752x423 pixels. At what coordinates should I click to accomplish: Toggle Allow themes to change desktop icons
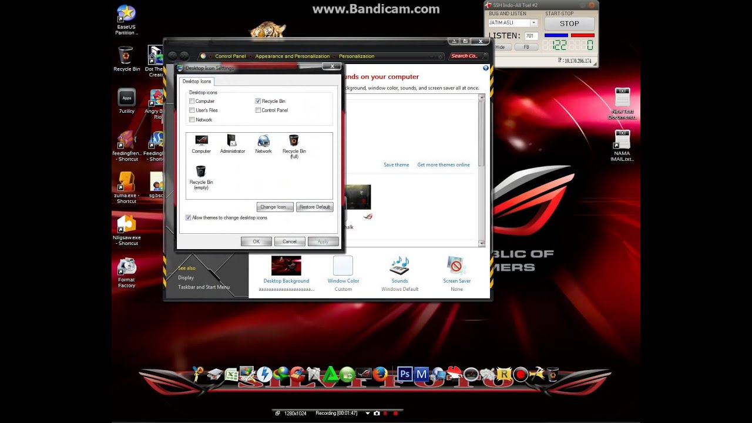(188, 218)
